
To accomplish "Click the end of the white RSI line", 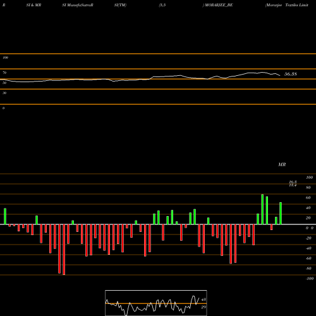I will coord(280,75).
